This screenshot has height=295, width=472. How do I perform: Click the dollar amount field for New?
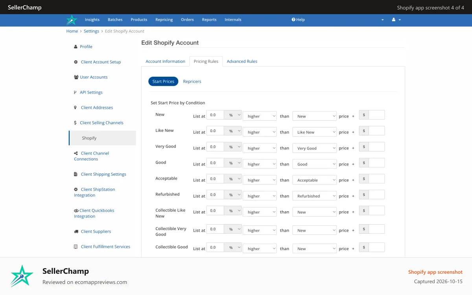[376, 115]
